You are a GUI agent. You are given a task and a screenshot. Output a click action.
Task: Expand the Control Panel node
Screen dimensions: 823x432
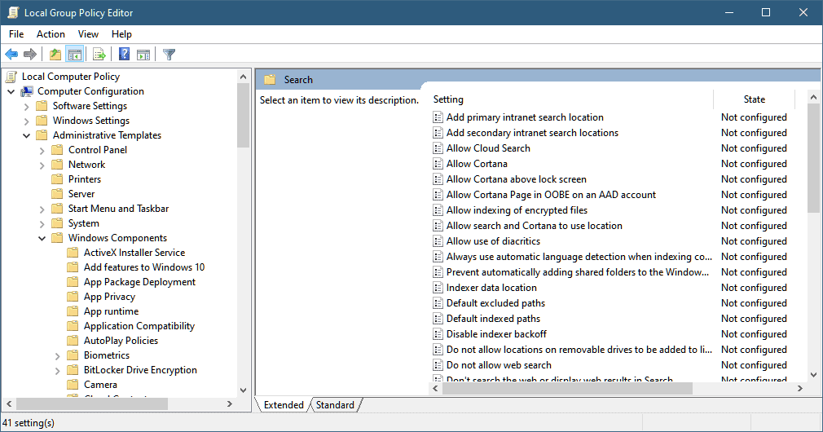coord(42,151)
